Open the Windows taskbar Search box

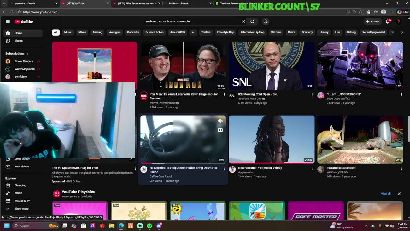click(35, 226)
